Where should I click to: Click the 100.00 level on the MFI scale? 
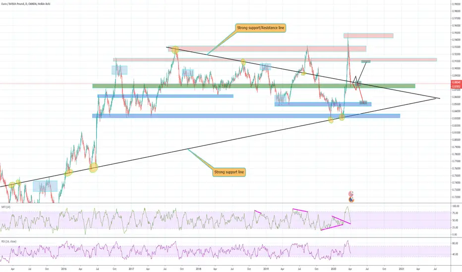pyautogui.click(x=456, y=206)
